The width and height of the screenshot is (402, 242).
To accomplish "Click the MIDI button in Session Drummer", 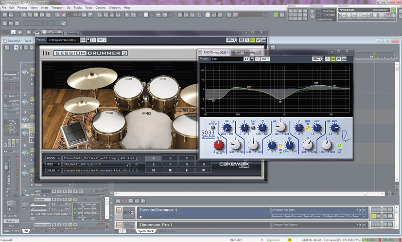I will tap(53, 165).
